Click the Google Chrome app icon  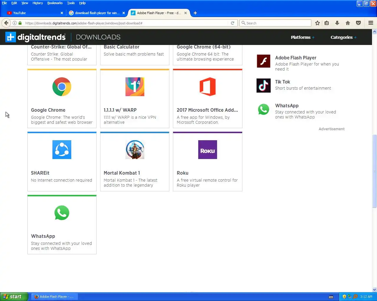click(62, 87)
